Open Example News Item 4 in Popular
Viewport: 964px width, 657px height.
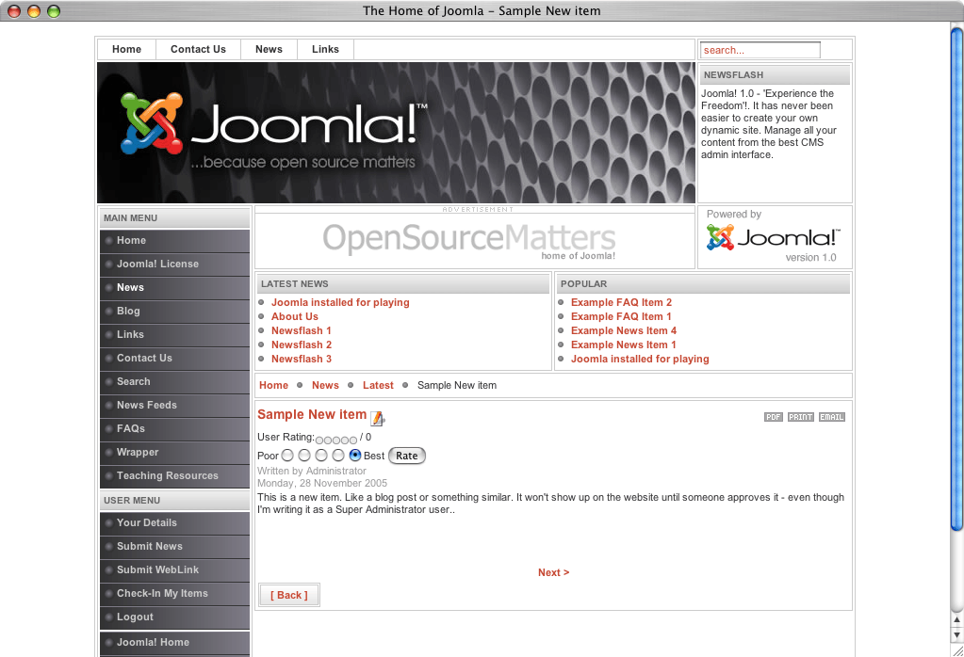click(624, 330)
